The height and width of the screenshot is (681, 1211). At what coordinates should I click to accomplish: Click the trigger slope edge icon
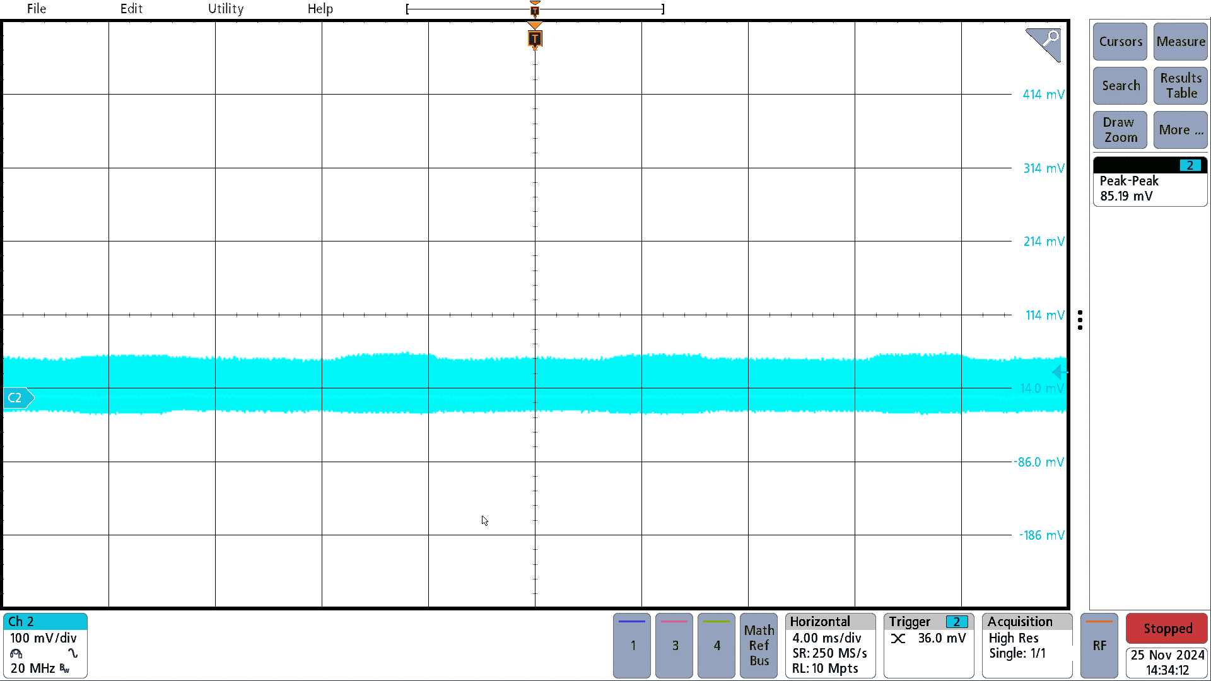click(x=898, y=639)
